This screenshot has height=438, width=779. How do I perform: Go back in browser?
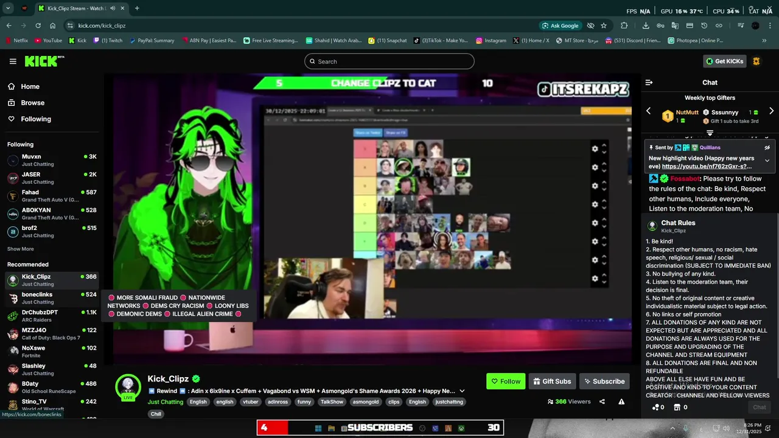[x=9, y=26]
